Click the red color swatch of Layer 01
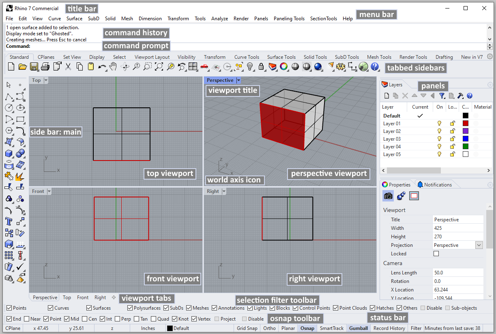 [x=466, y=123]
